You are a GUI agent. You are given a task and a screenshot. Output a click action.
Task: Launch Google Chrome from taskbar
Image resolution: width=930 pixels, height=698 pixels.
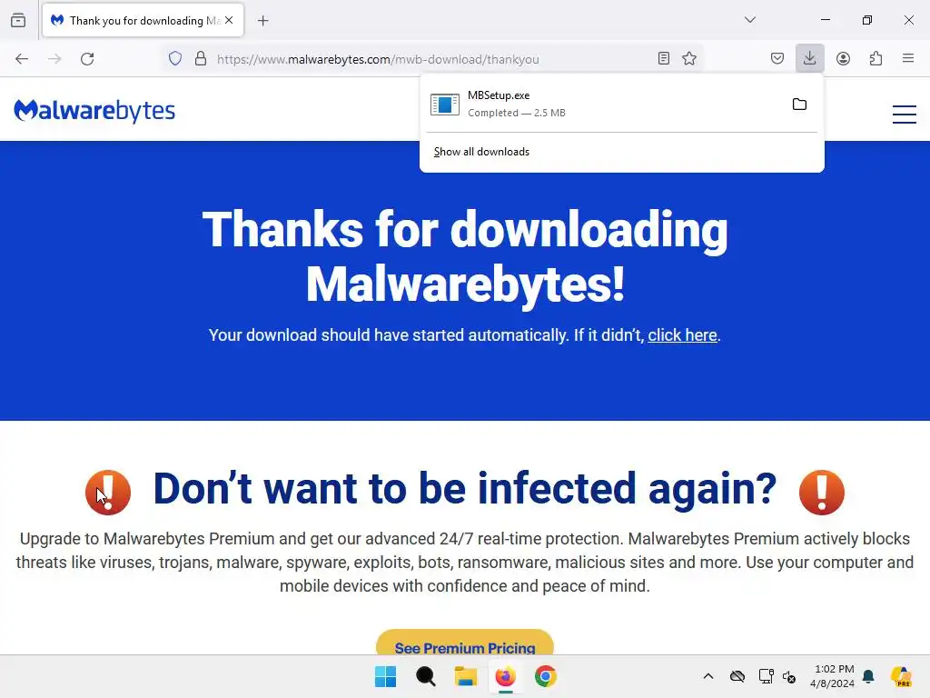coord(546,676)
